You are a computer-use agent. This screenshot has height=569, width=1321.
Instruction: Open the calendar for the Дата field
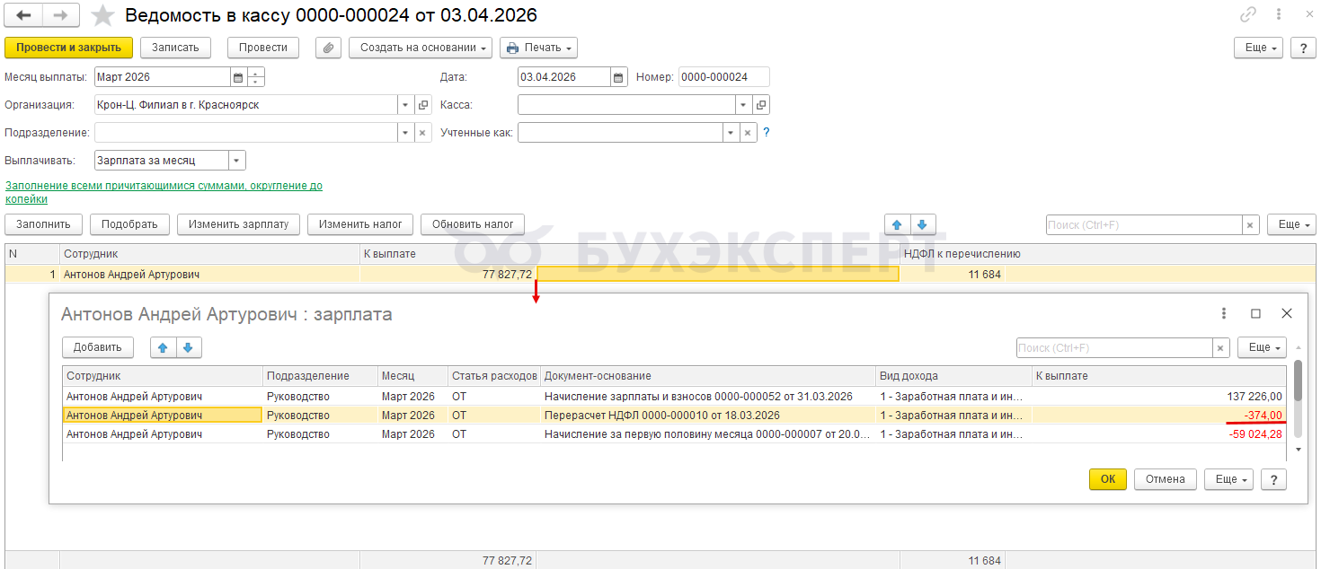tap(618, 77)
